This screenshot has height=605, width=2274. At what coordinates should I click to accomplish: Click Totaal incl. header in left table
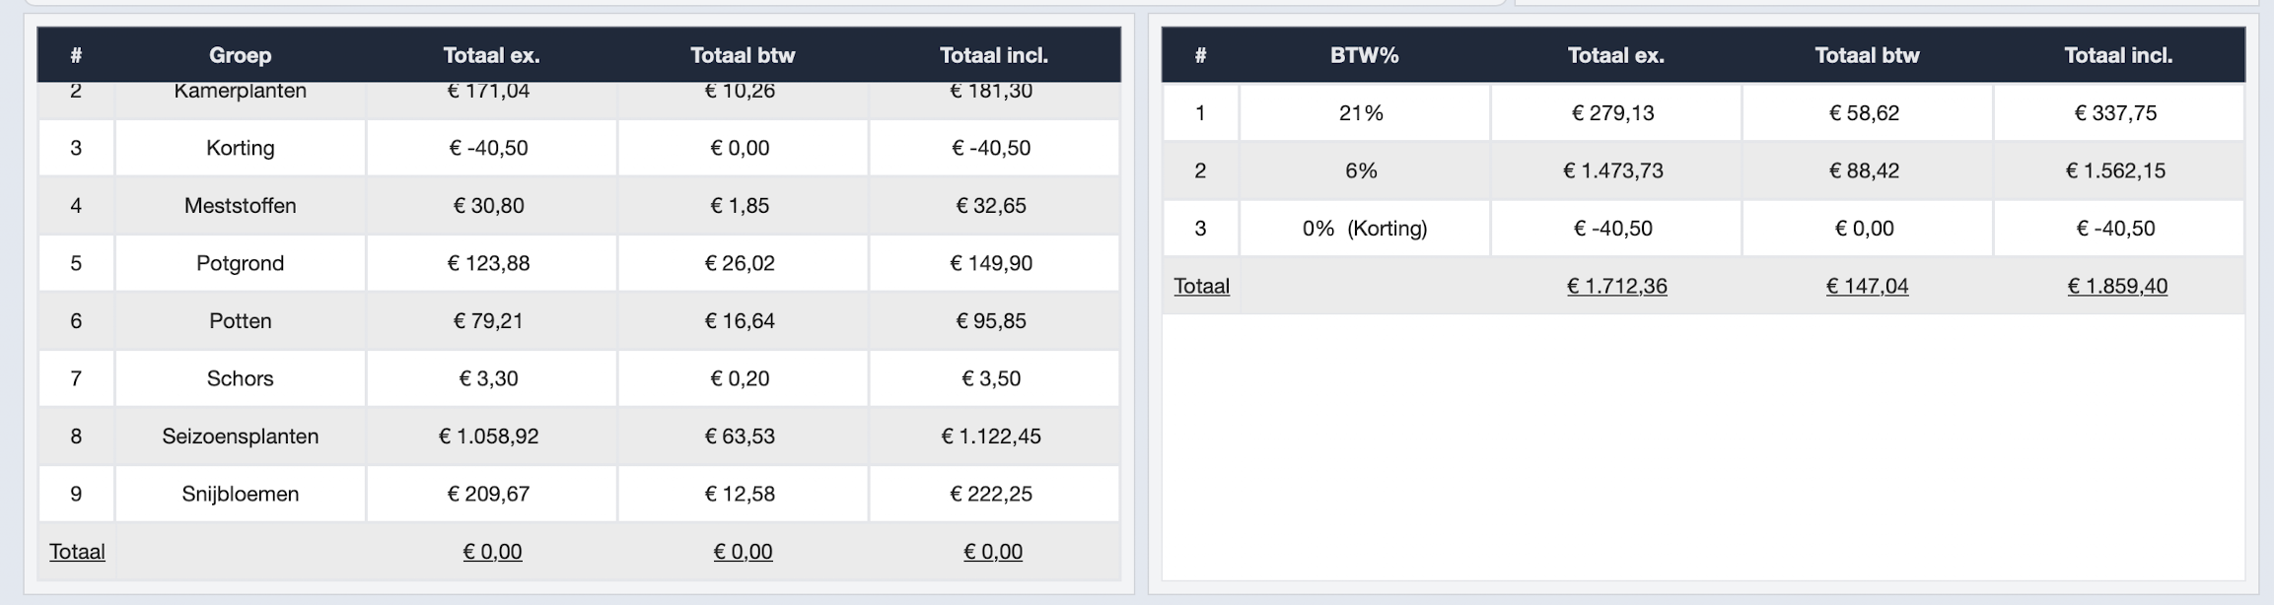click(x=993, y=55)
